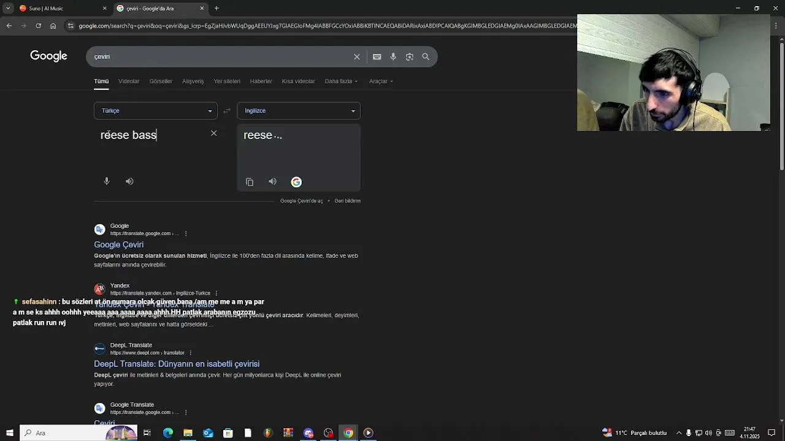
Task: Copy the translated text
Action: [250, 182]
